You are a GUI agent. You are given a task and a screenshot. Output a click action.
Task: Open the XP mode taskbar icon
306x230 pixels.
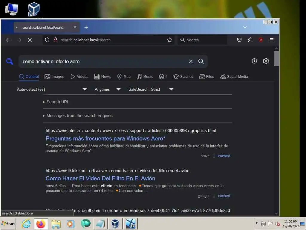click(131, 223)
